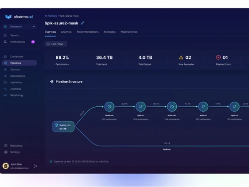This screenshot has height=187, width=249.
Task: Click the green deployed status check icon
Action: click(51, 162)
